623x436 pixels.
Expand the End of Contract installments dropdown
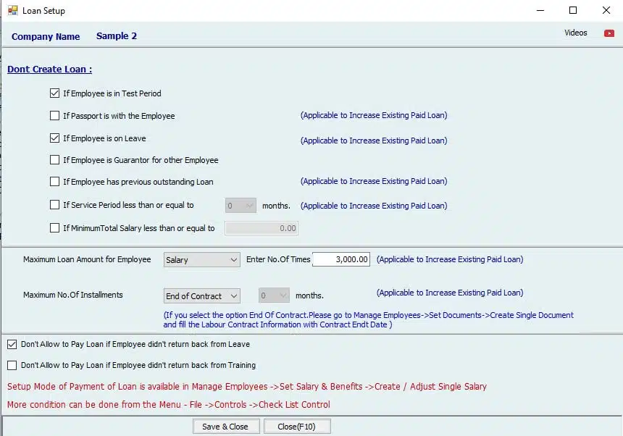pyautogui.click(x=202, y=295)
